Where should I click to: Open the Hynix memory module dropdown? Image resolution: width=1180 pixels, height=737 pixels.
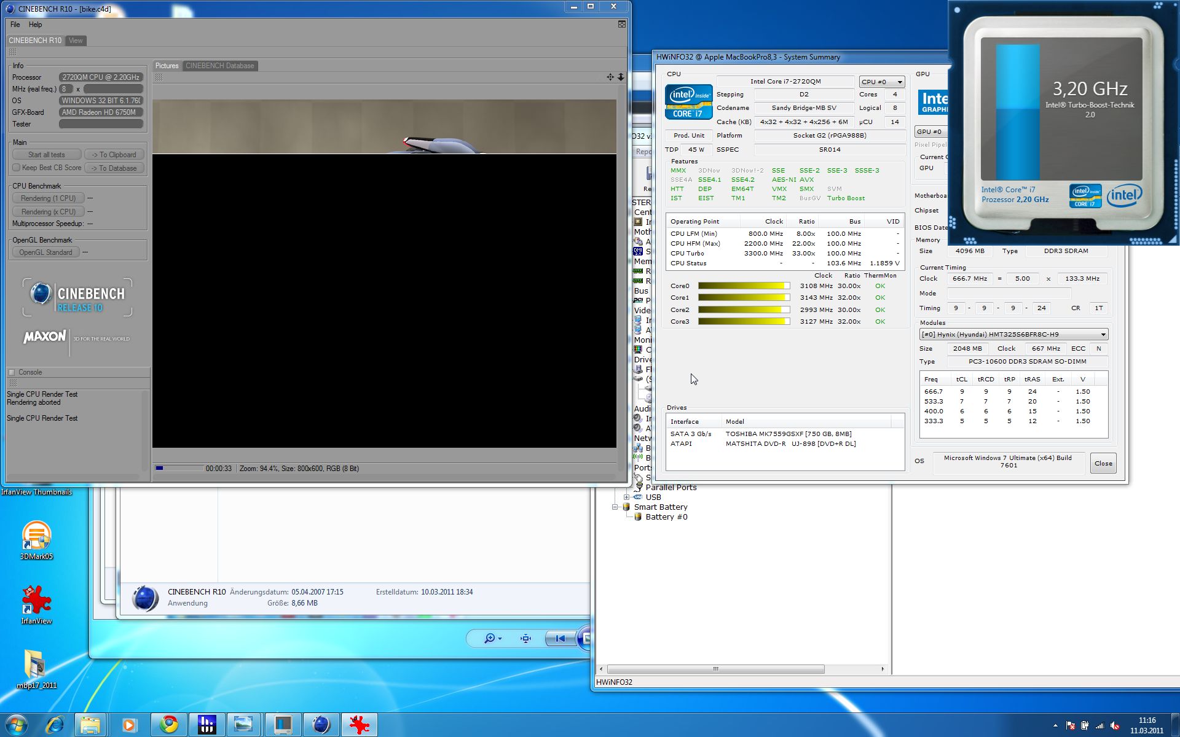point(1013,335)
